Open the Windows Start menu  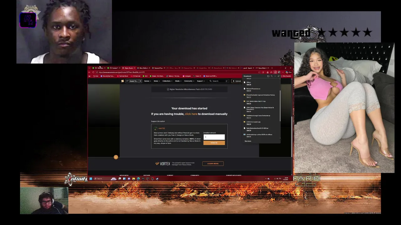(x=91, y=179)
